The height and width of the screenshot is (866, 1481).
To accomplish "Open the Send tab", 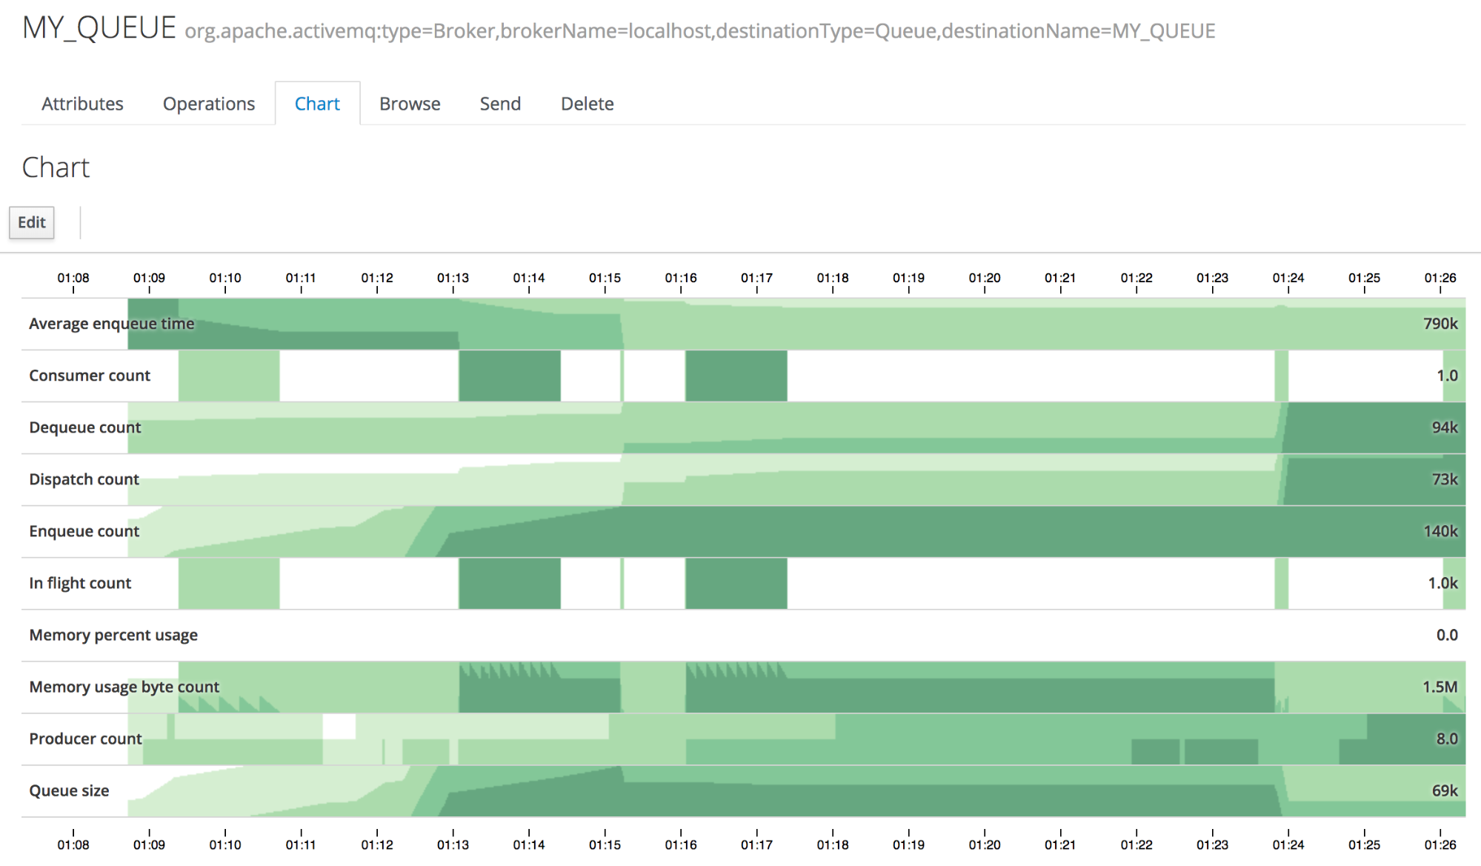I will pos(500,104).
